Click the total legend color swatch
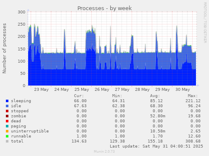209x156 pixels. point(7,141)
